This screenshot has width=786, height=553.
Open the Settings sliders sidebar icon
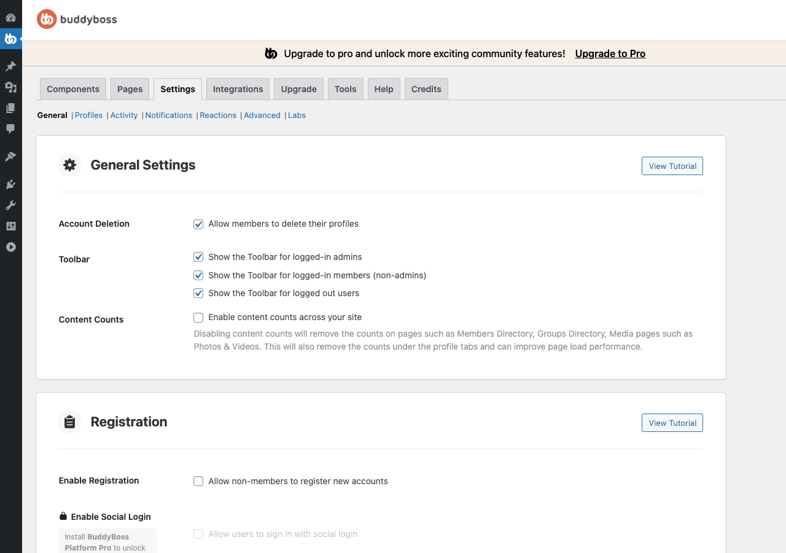10,226
